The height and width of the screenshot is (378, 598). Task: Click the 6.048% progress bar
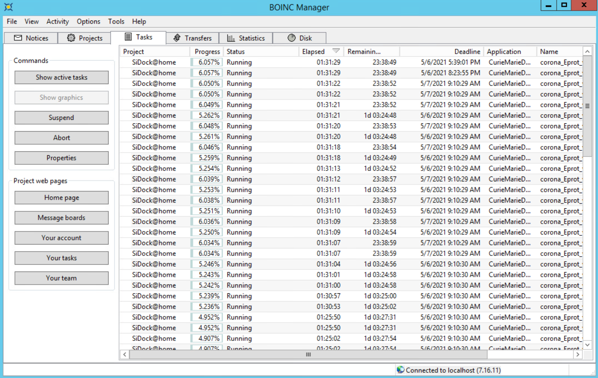pyautogui.click(x=207, y=126)
